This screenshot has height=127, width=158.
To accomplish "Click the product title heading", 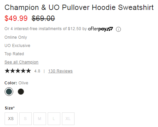I will 79,8.
